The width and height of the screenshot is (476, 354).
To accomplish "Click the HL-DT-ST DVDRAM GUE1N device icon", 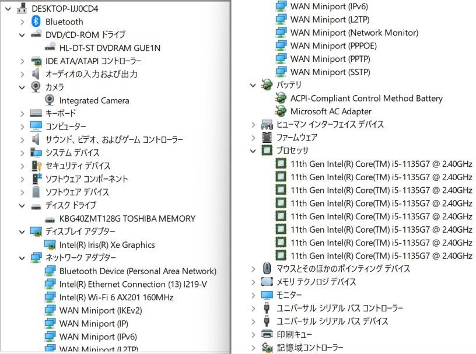I will coord(50,47).
